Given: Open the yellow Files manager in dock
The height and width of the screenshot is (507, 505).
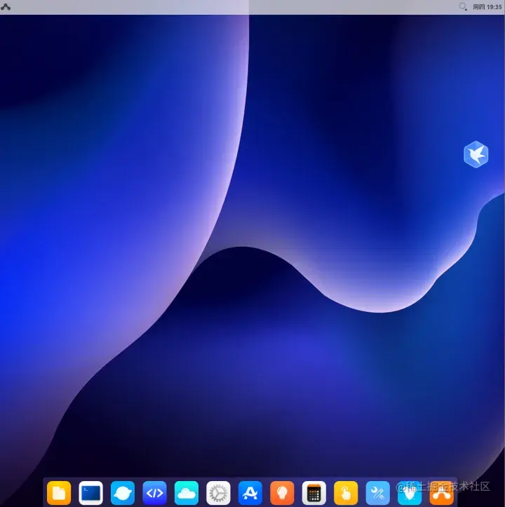Looking at the screenshot, I should click(59, 493).
